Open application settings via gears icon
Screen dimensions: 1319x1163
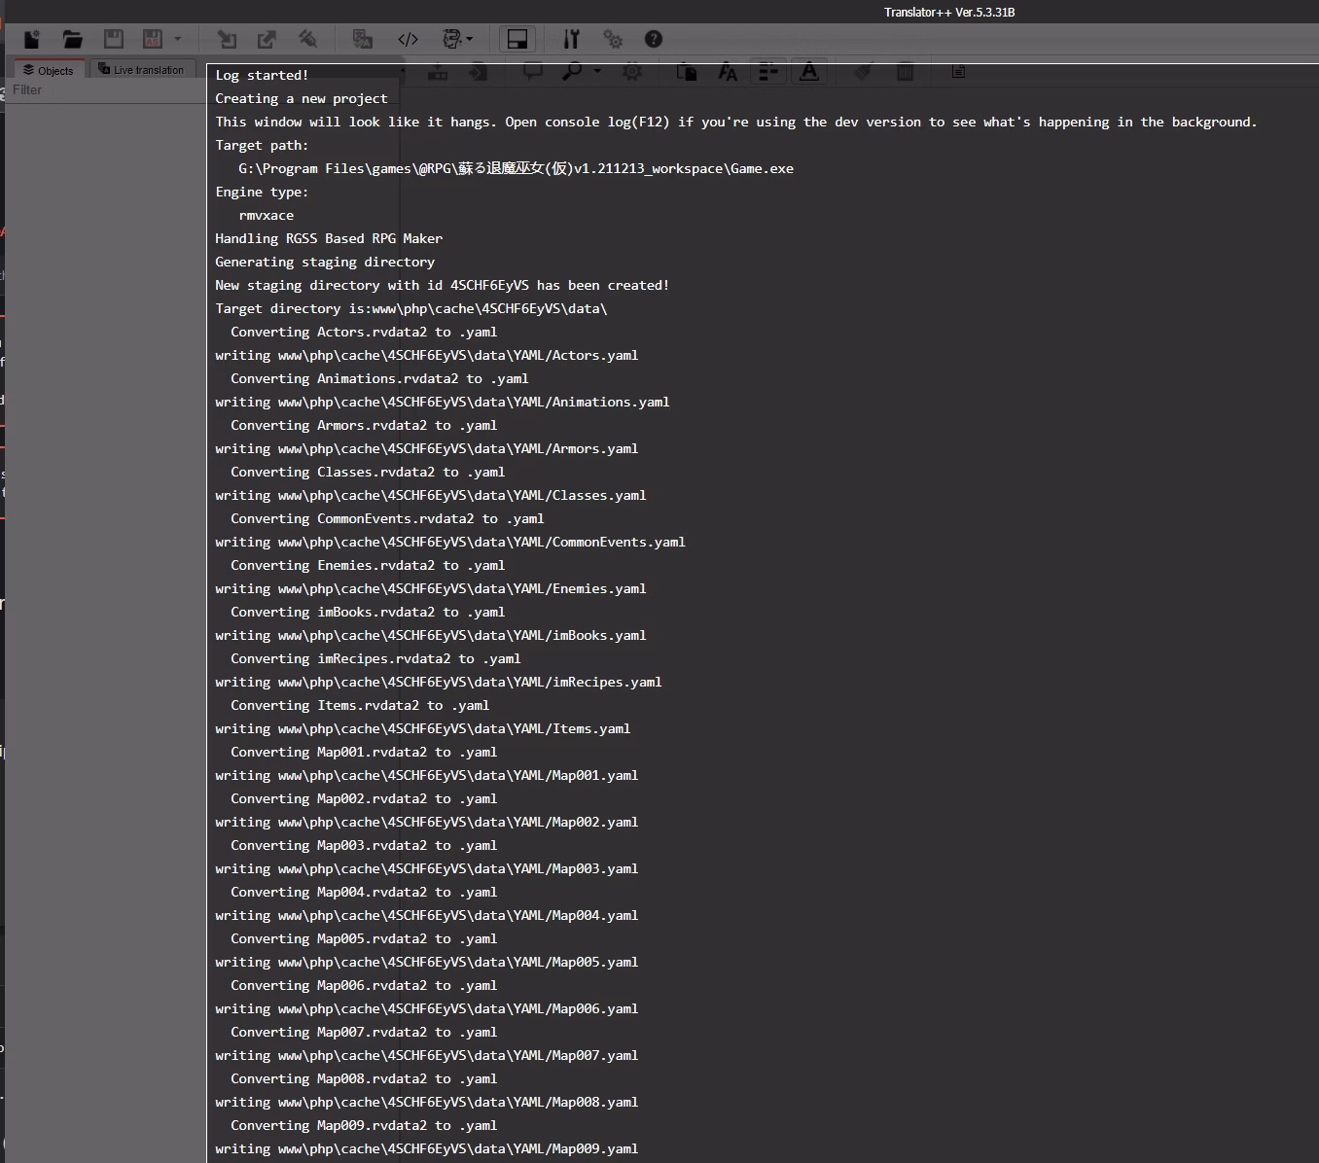pyautogui.click(x=613, y=39)
